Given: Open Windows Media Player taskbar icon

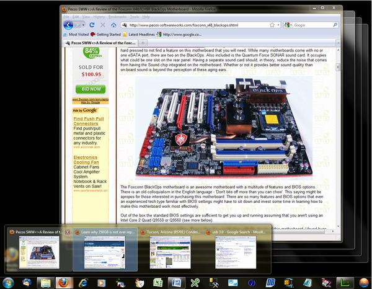Looking at the screenshot, I should point(102,283).
